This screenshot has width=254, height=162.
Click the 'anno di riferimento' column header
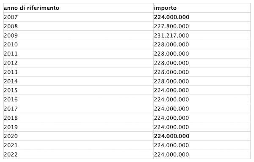click(x=78, y=8)
